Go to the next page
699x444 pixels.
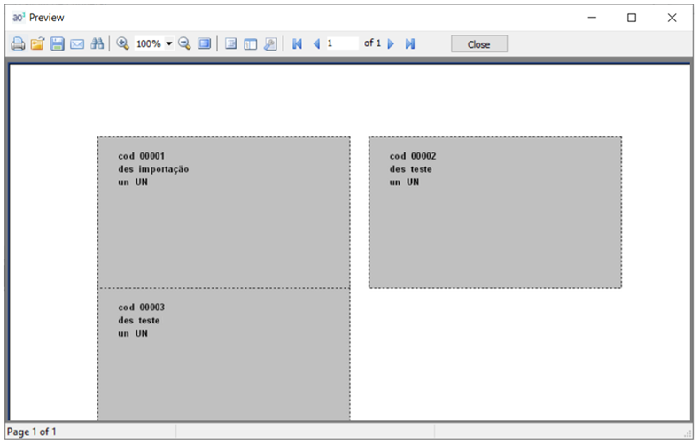(x=391, y=43)
